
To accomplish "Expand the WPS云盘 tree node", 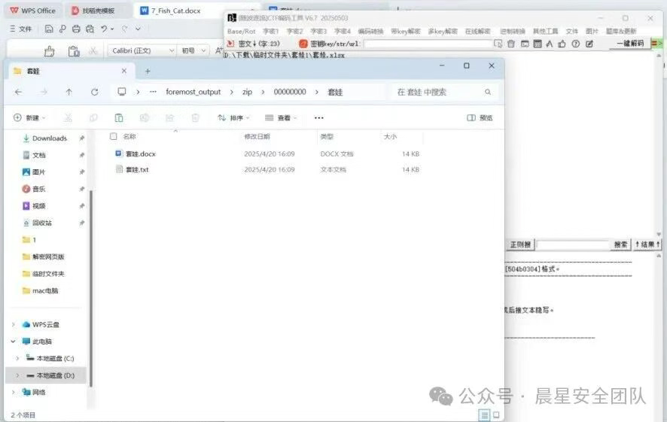I will tap(14, 324).
